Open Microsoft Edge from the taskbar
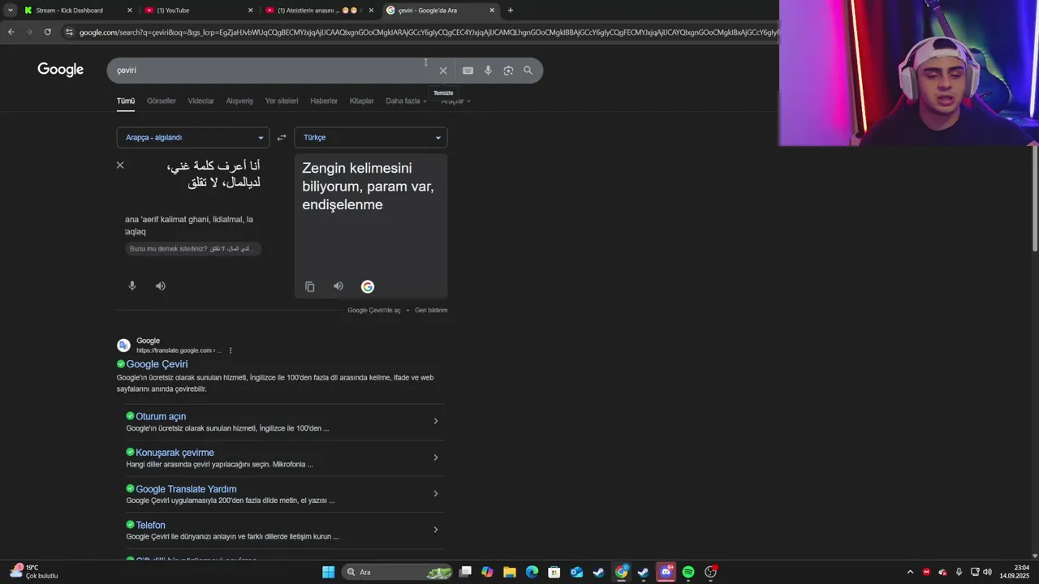 (532, 572)
